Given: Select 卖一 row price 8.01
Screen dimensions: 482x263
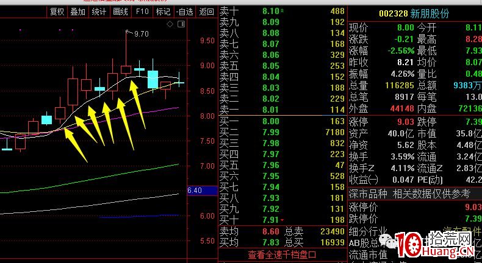Looking at the screenshot, I should pyautogui.click(x=271, y=110).
